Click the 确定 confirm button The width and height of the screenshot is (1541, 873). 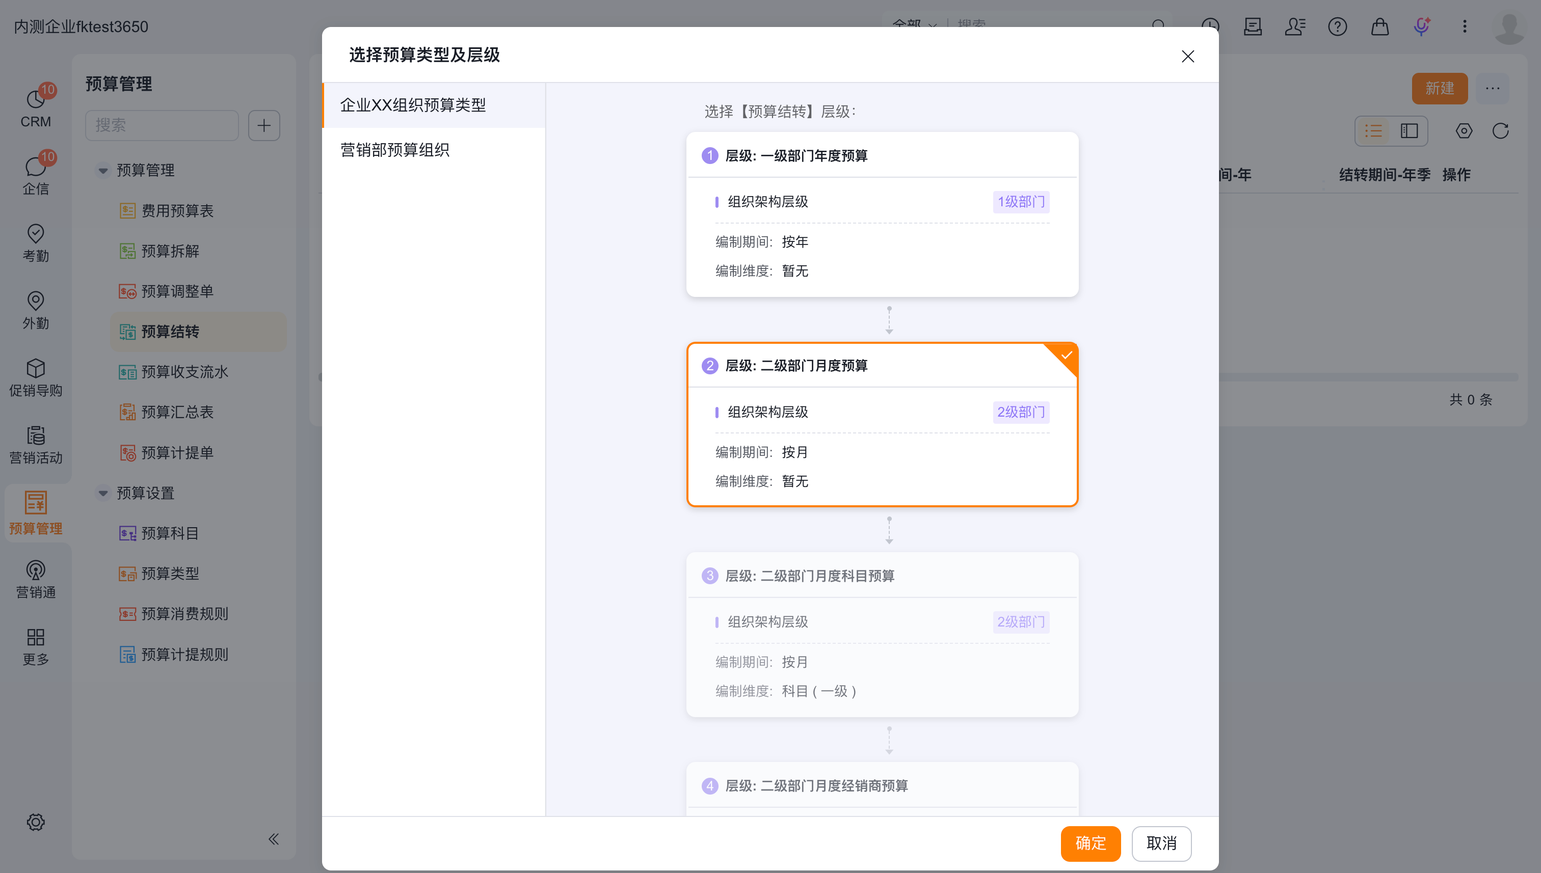pyautogui.click(x=1091, y=843)
